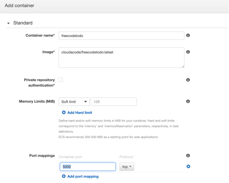This screenshot has width=229, height=183.
Task: Open Image field info icon
Action: (188, 52)
